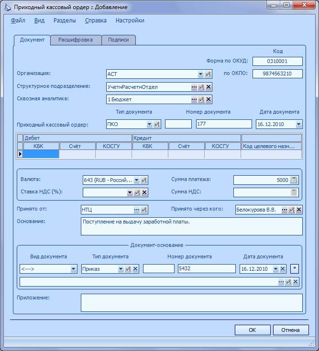Expand the Валюта 643 RUB dropdown
Screen dimensions: 319x351
(x=136, y=180)
